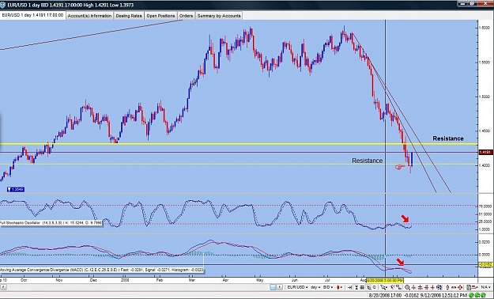Open the Account(s) Information tab
The width and height of the screenshot is (494, 299).
[x=89, y=16]
